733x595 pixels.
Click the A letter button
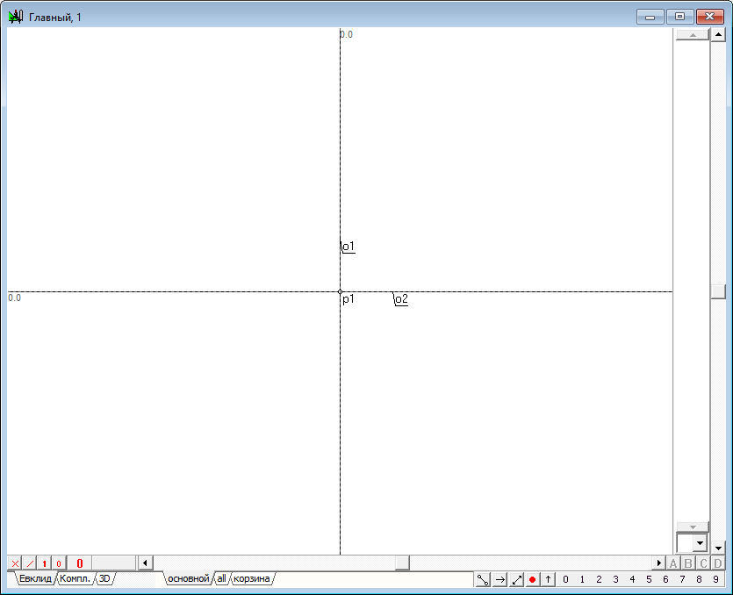(x=673, y=563)
